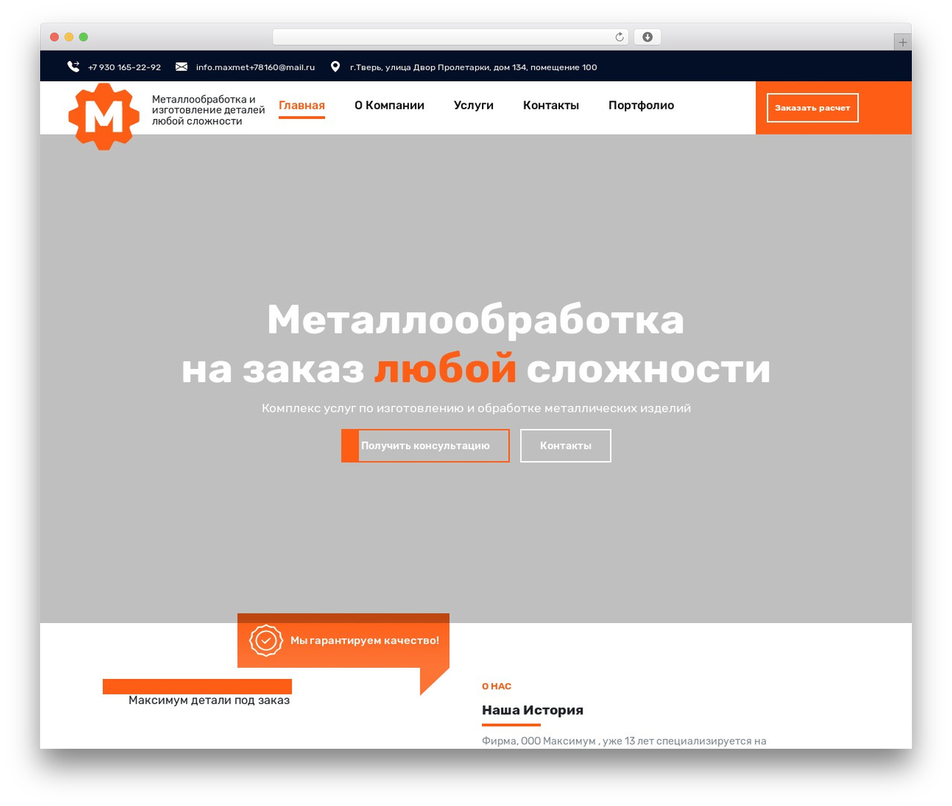
Task: Click the Мы гарантируем качество banner
Action: [344, 640]
